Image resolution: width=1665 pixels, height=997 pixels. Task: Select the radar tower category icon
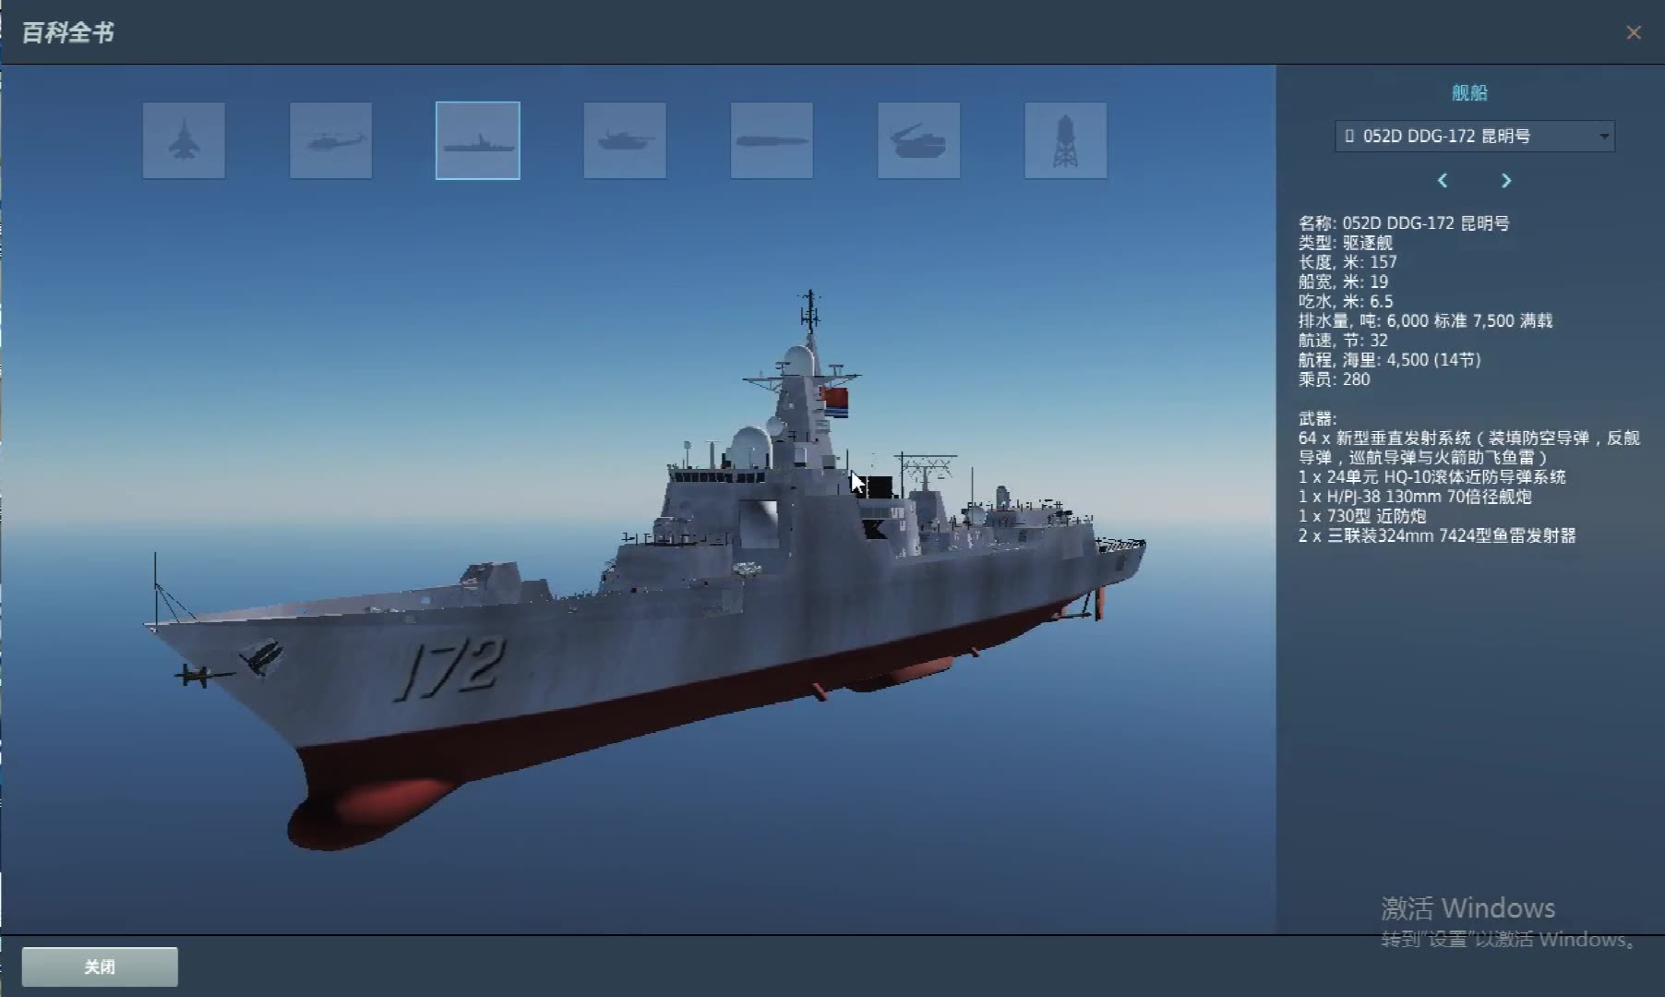(1065, 140)
